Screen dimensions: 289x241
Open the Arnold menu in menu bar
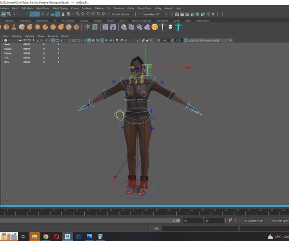(x=168, y=8)
